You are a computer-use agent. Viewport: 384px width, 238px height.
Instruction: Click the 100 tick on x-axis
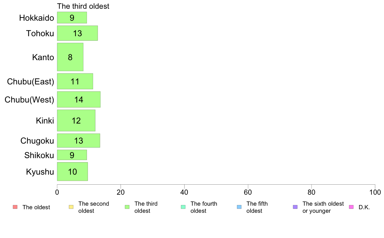pos(375,192)
